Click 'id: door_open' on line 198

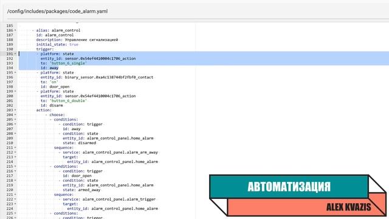tap(55, 86)
